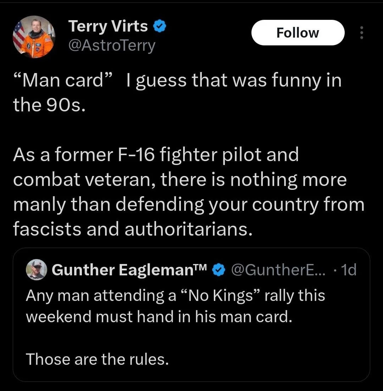Follow Terry Virts
The height and width of the screenshot is (391, 383).
coord(298,32)
